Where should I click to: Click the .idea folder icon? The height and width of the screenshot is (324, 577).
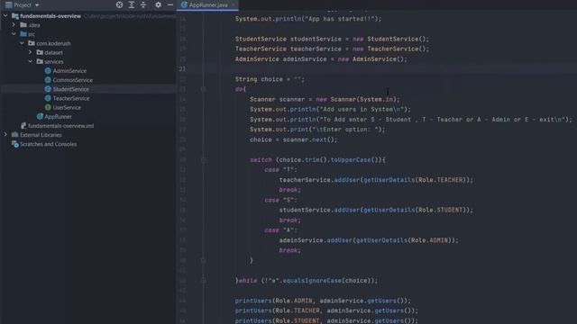[x=23, y=25]
